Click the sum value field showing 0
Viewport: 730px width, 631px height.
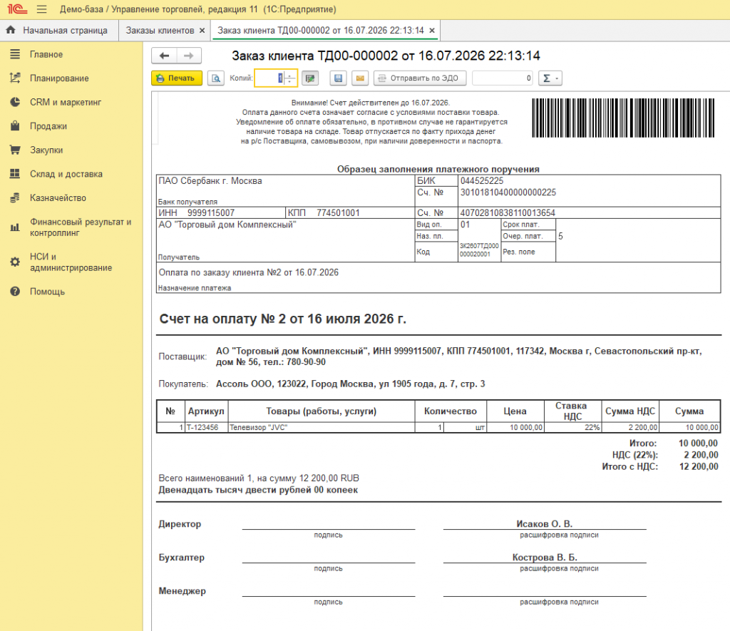pyautogui.click(x=503, y=78)
